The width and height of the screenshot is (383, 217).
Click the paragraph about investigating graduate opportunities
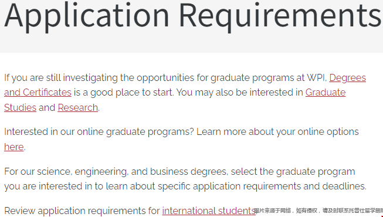point(185,93)
